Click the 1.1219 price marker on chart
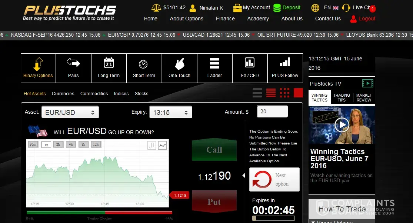This screenshot has height=223, width=413. click(x=180, y=195)
